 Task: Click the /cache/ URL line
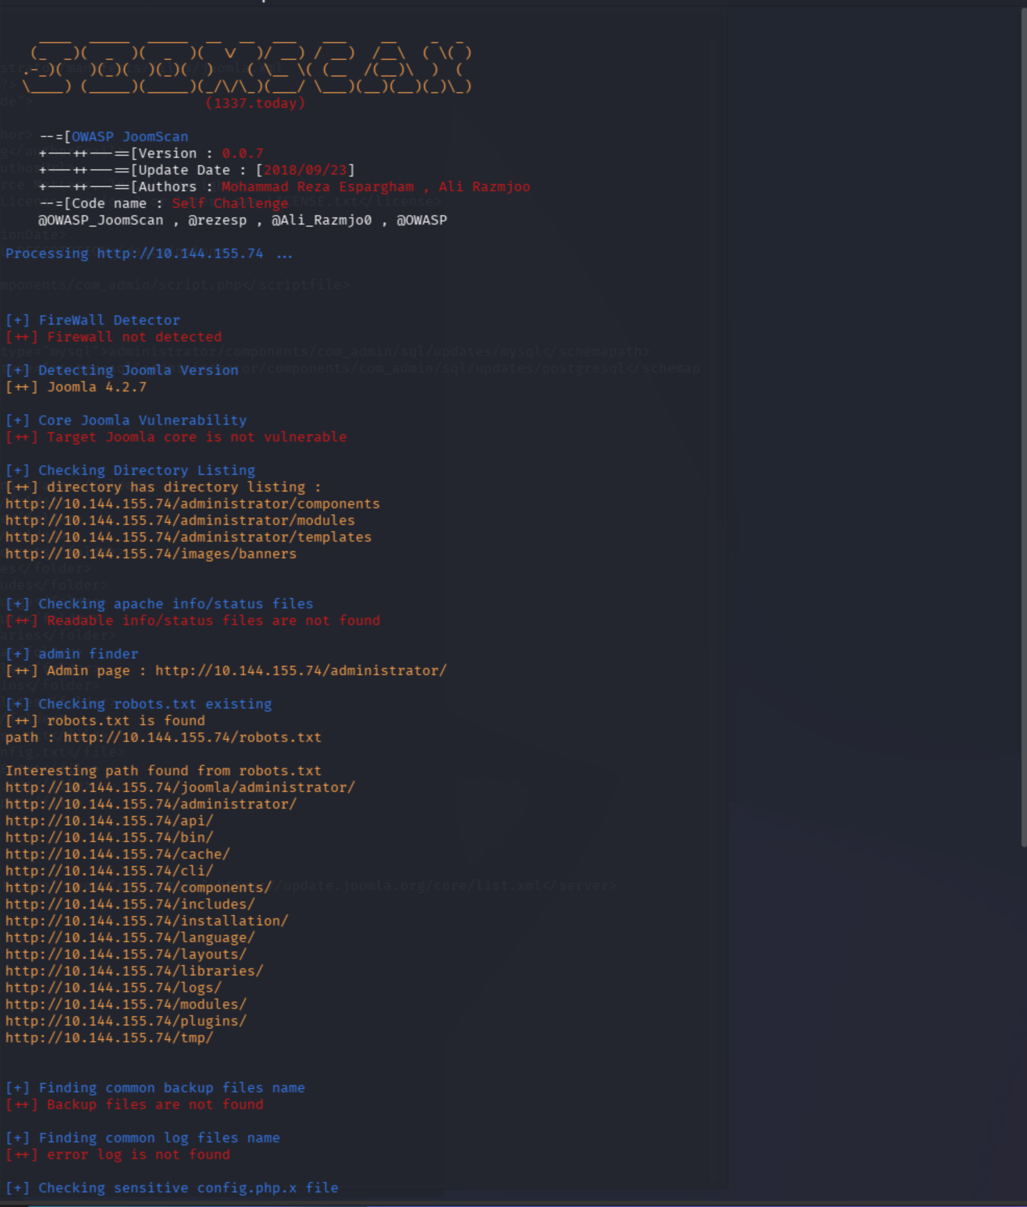click(117, 854)
